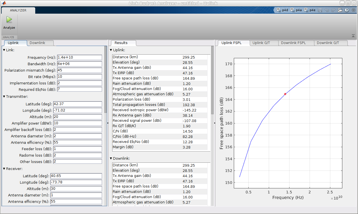Collapse the Transmitter section

coord(4,96)
